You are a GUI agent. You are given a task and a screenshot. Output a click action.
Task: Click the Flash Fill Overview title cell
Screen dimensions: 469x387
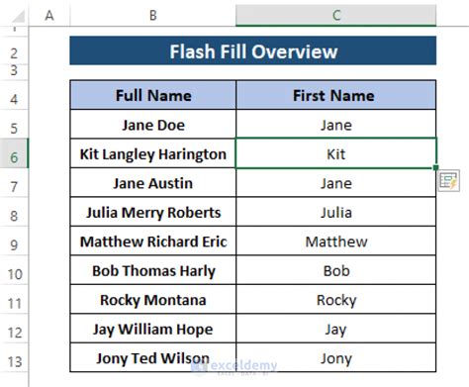[x=253, y=50]
